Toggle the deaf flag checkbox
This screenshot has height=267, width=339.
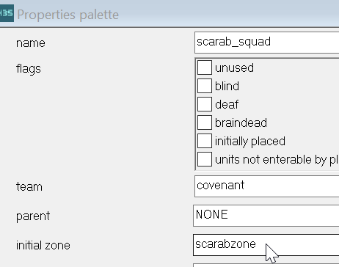click(x=205, y=104)
